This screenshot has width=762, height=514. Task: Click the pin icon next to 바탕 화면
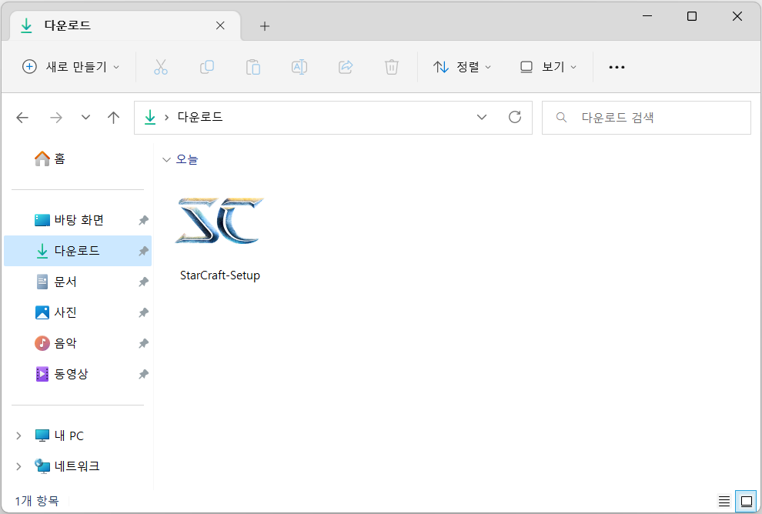coord(143,220)
